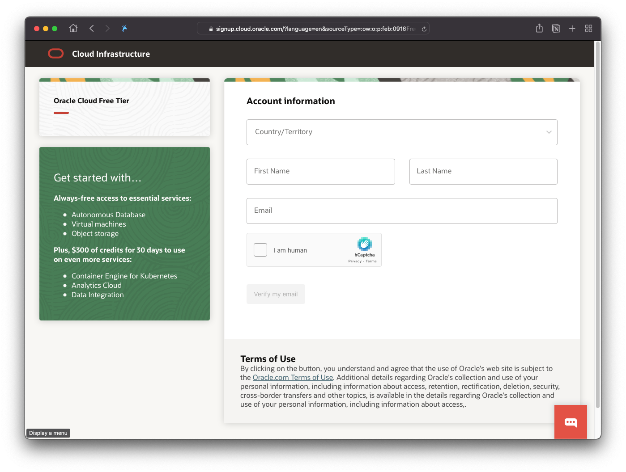
Task: Click Virtual machines list item
Action: pos(99,224)
